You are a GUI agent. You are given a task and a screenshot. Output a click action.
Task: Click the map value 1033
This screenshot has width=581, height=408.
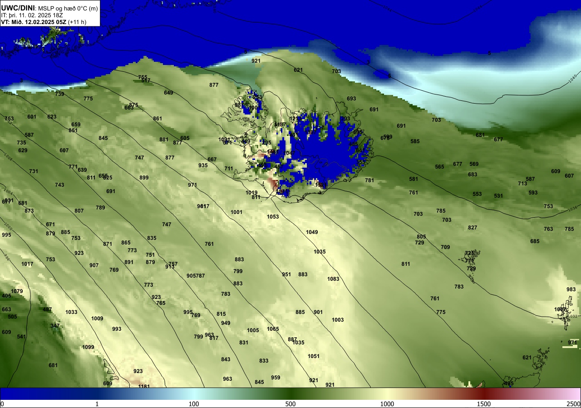coord(71,312)
